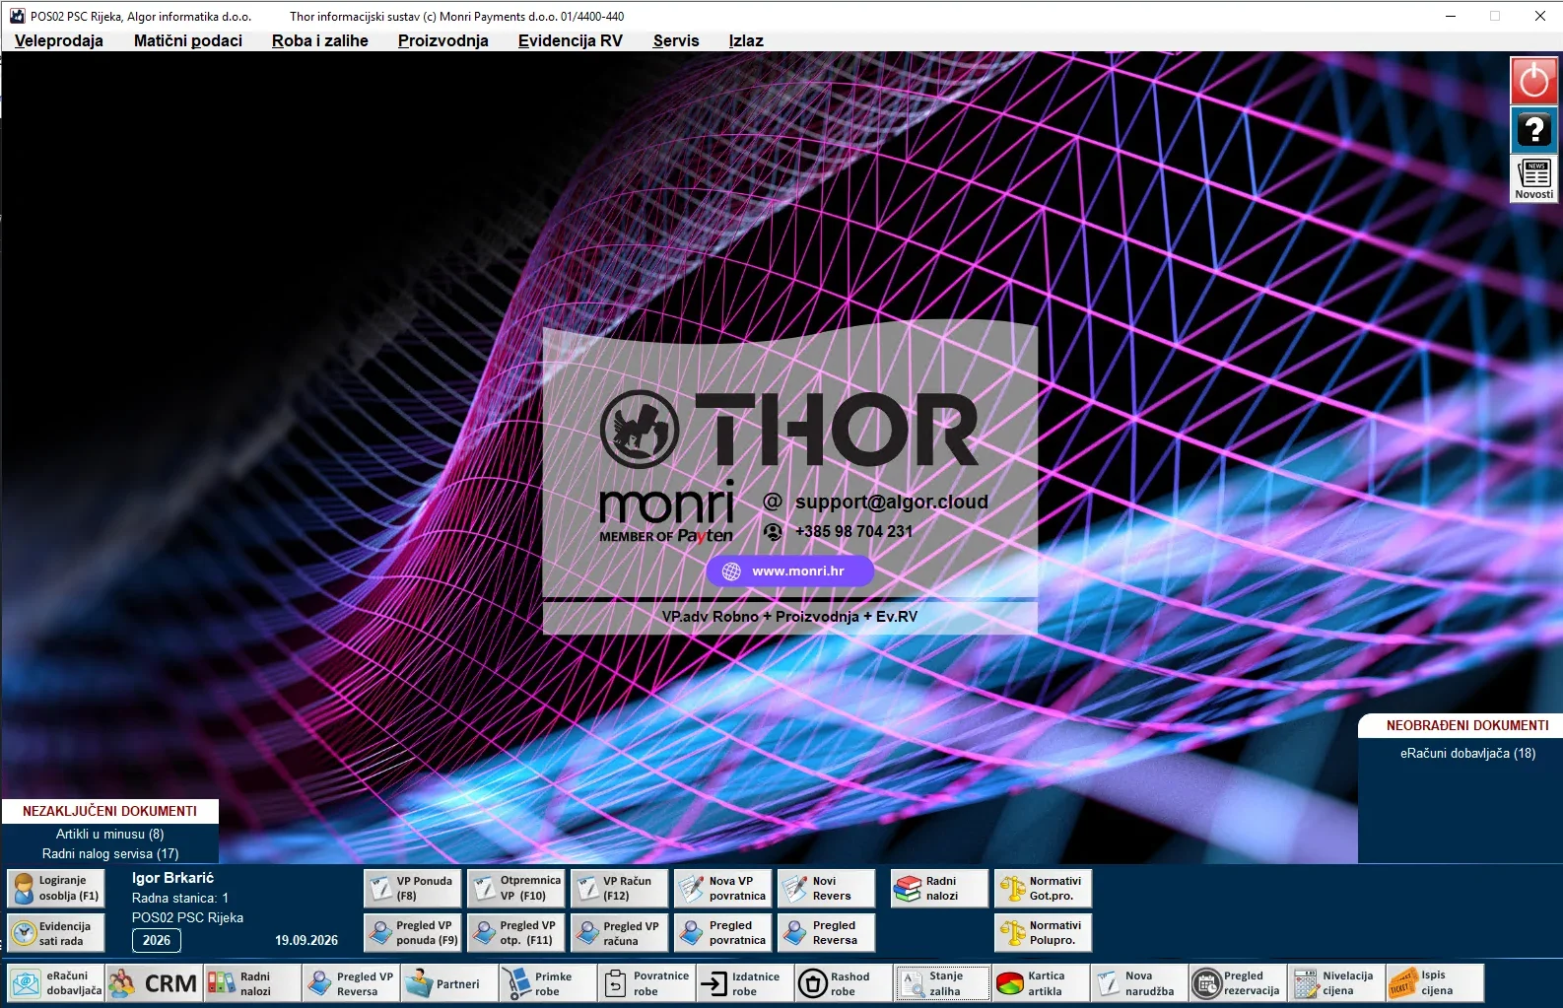The height and width of the screenshot is (1008, 1563).
Task: Create Novi Revers
Action: [826, 888]
